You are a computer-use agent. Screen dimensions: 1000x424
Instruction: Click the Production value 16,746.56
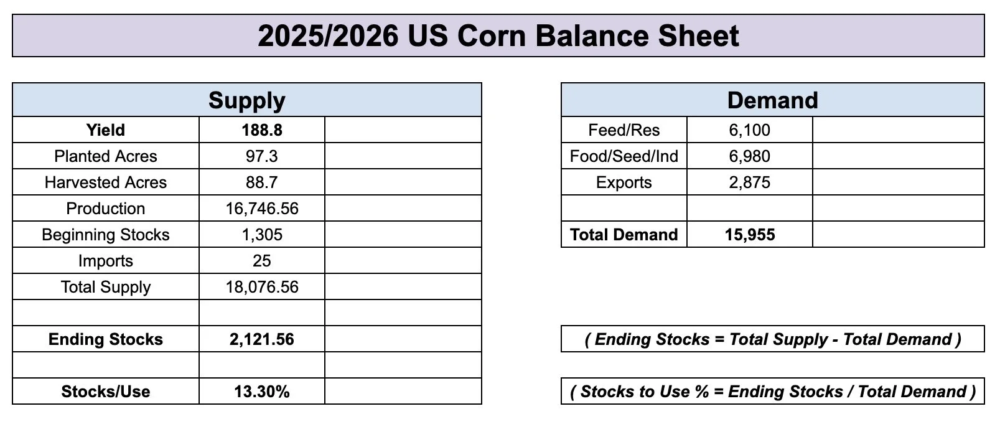[262, 209]
